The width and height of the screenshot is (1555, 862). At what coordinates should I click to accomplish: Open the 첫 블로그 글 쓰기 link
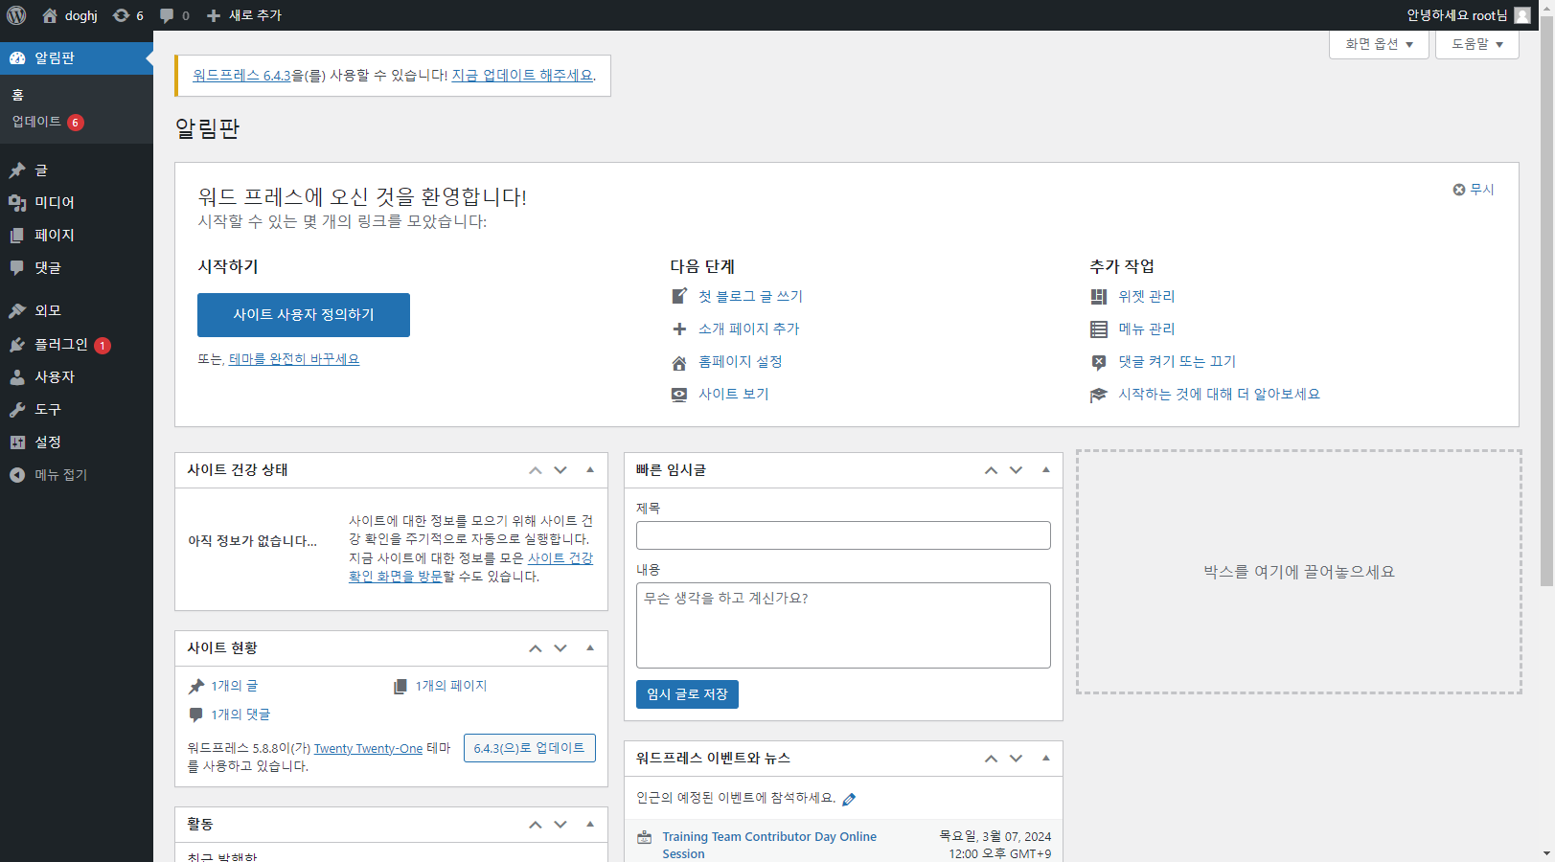coord(750,297)
